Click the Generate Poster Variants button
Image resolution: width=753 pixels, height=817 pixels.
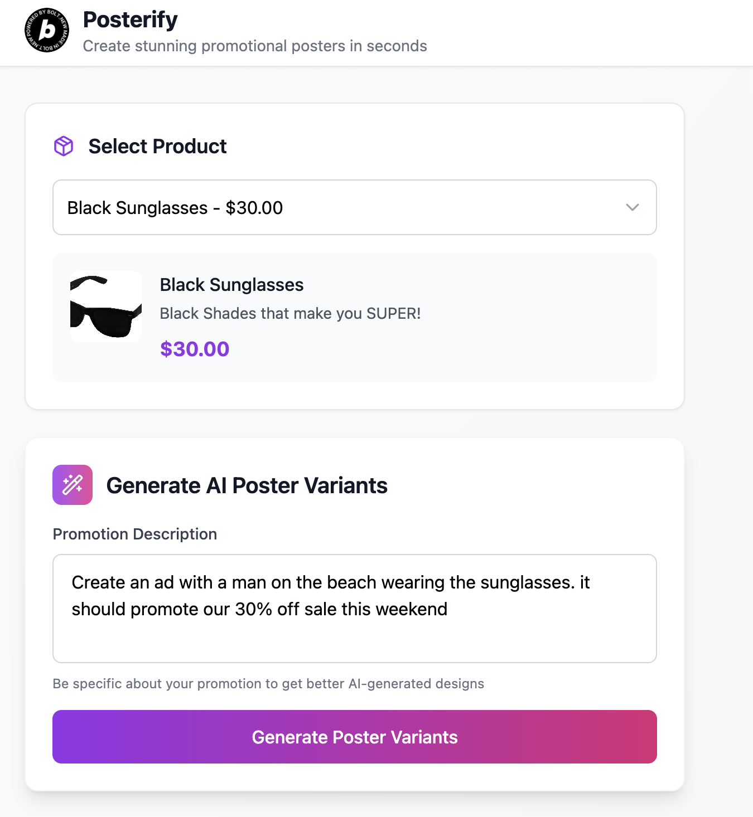[355, 737]
